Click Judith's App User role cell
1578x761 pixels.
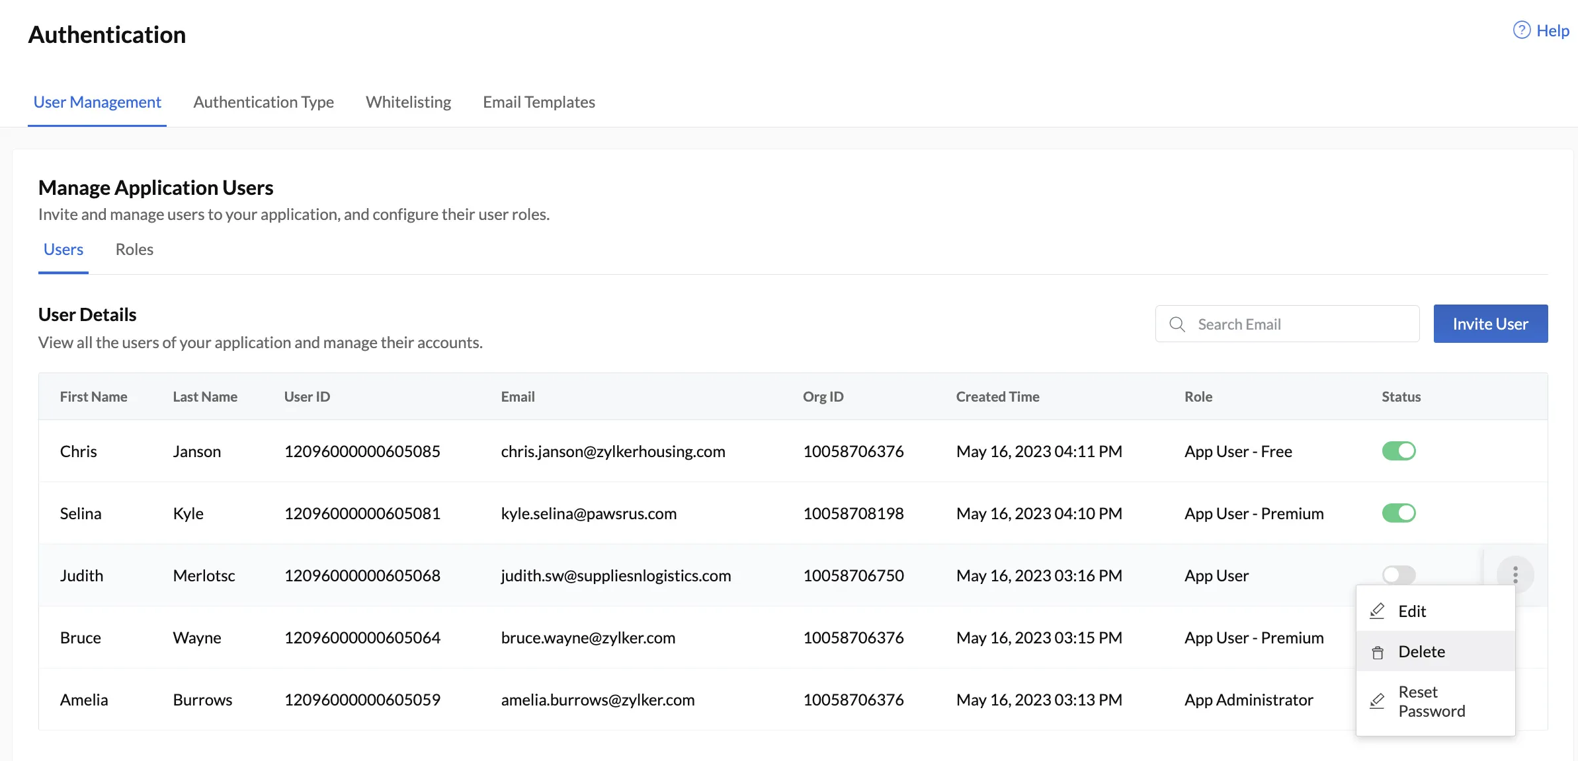(x=1216, y=575)
